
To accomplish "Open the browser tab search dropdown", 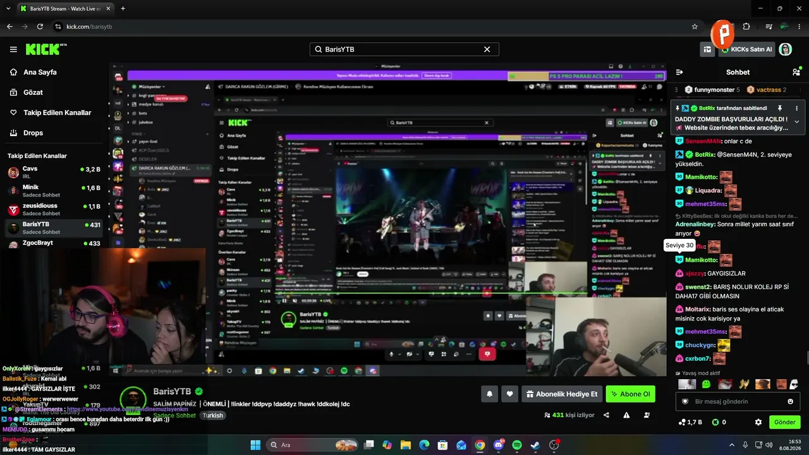I will [x=8, y=9].
